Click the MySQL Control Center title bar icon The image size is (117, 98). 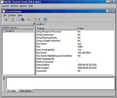(2, 2)
